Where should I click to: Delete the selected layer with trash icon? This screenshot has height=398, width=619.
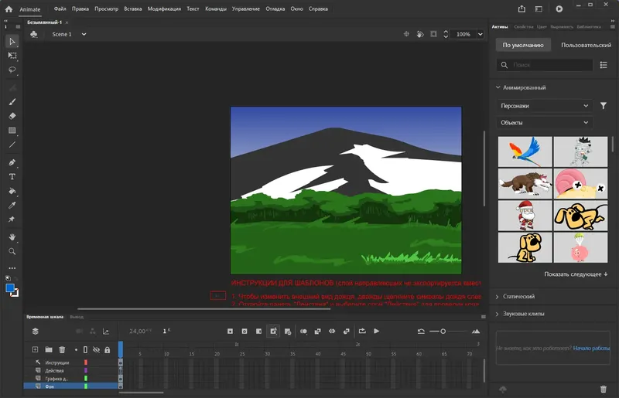[x=62, y=349]
